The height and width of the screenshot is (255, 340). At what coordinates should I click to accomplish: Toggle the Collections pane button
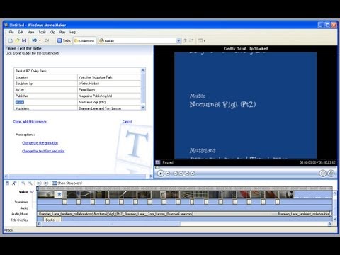(84, 40)
